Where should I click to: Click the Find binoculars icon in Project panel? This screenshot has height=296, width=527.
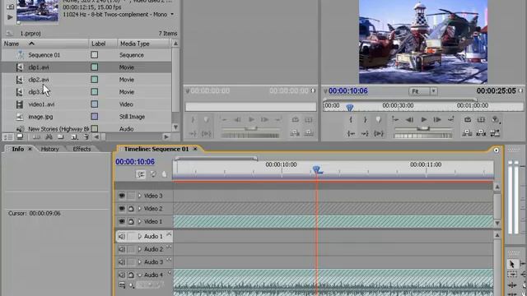49,137
